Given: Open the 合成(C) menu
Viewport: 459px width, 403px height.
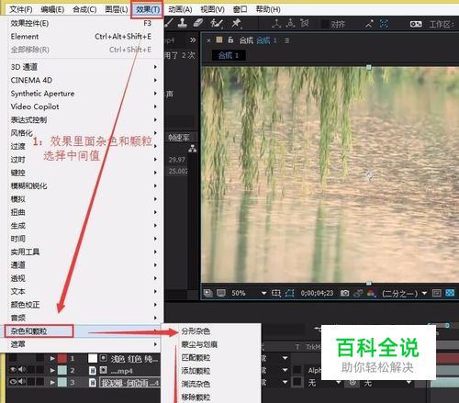Looking at the screenshot, I should [84, 9].
